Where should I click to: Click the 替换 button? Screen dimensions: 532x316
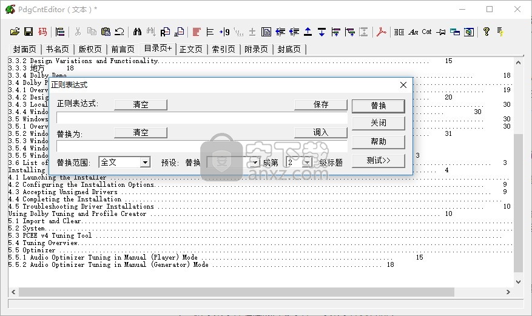pyautogui.click(x=379, y=106)
